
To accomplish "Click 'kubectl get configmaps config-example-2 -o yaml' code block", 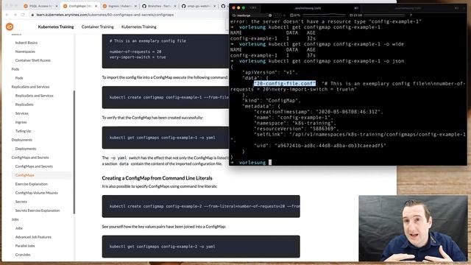I will (201, 247).
